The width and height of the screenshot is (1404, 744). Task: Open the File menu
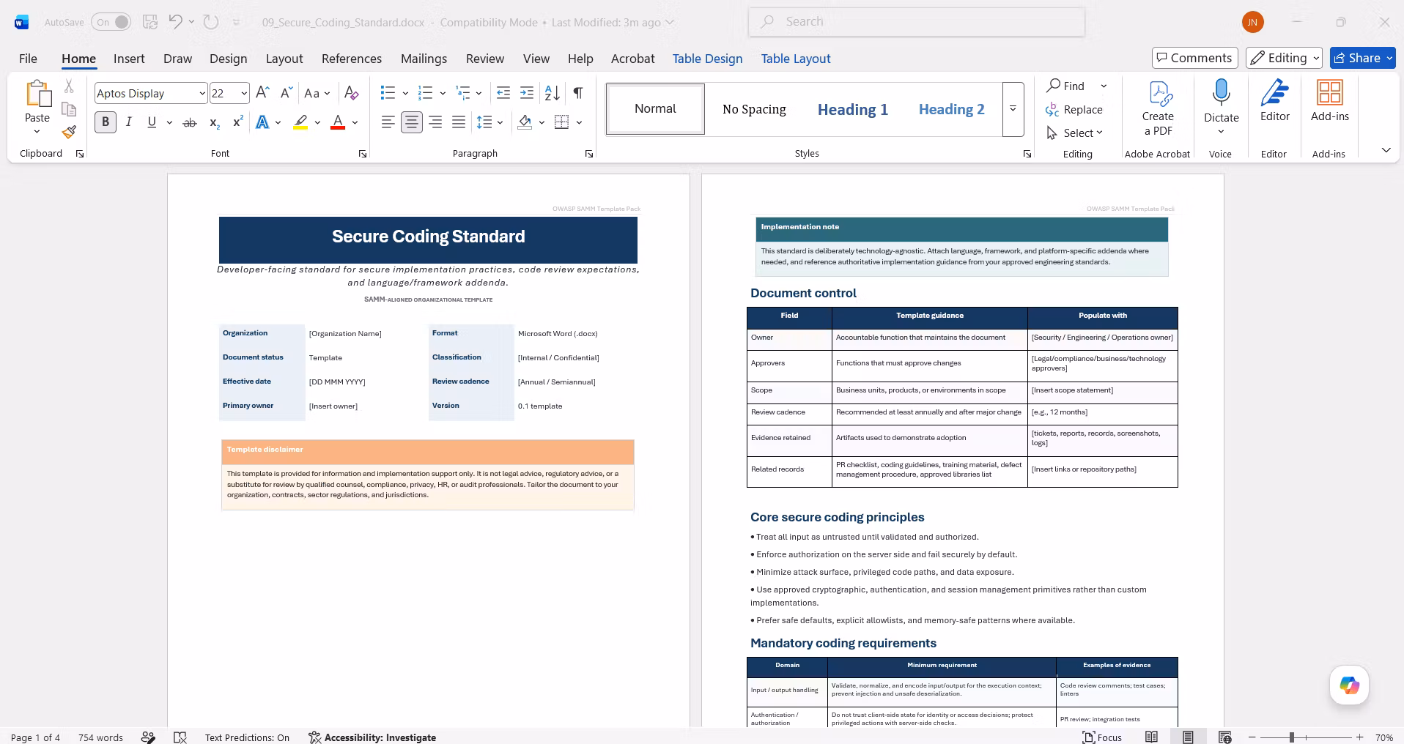coord(28,59)
